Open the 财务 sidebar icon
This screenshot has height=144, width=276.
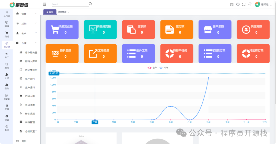[x=7, y=87]
